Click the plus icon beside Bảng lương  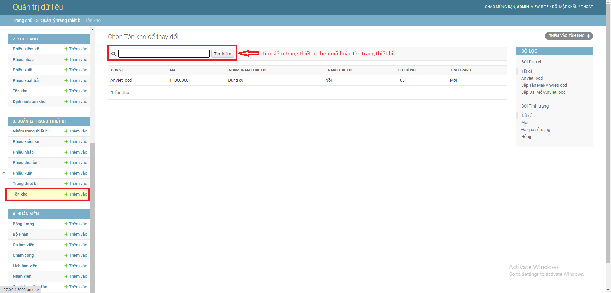[66, 224]
